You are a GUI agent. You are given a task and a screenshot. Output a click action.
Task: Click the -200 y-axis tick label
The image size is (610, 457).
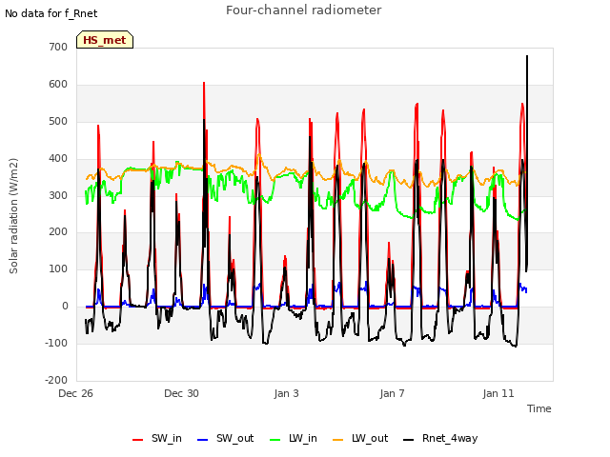(x=56, y=380)
